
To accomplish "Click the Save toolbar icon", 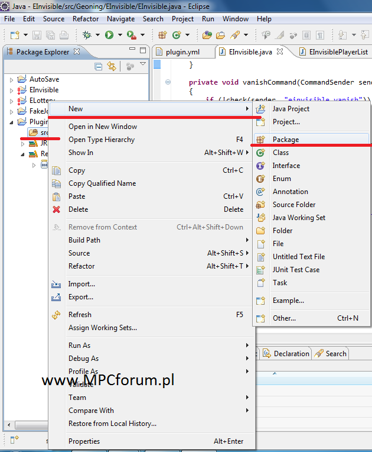I will 37,35.
